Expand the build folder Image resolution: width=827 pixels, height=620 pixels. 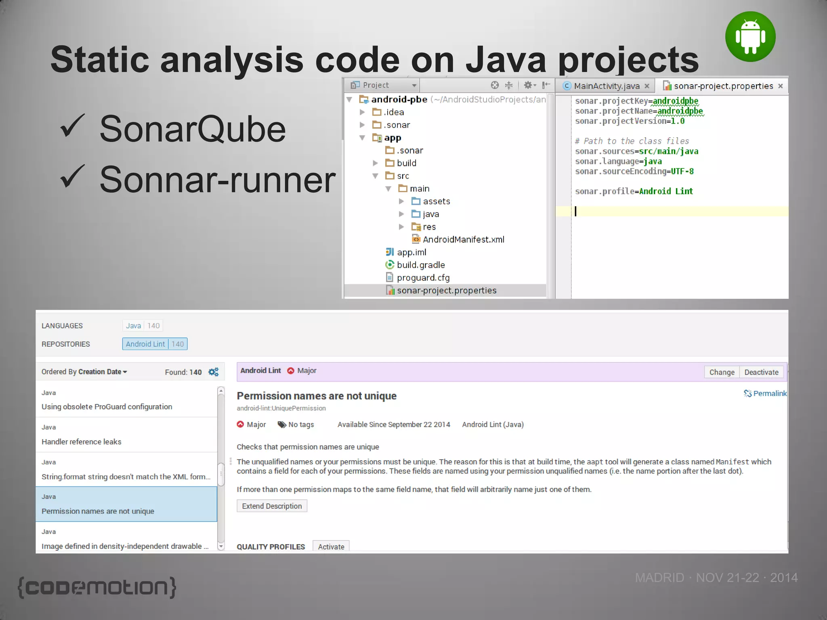pos(375,163)
